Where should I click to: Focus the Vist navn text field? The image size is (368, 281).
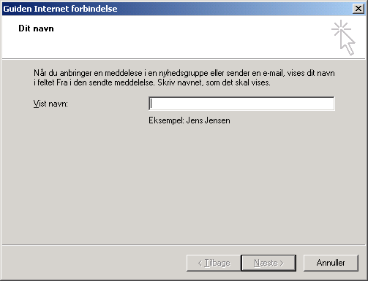coord(241,104)
